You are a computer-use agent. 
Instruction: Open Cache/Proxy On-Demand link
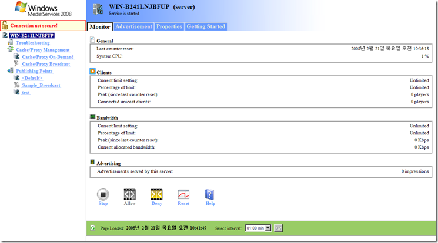coord(48,57)
